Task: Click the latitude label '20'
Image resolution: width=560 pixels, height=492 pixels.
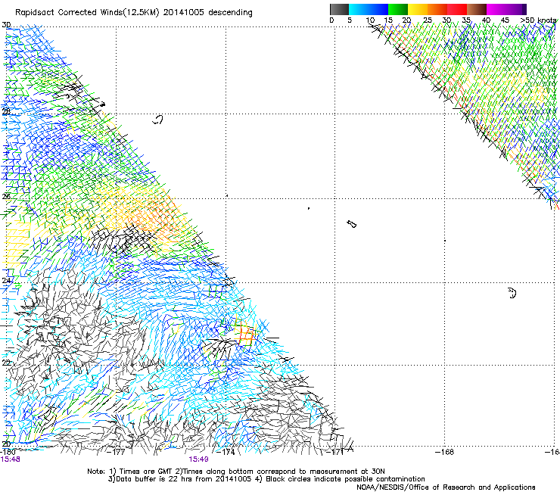Action: coord(6,444)
